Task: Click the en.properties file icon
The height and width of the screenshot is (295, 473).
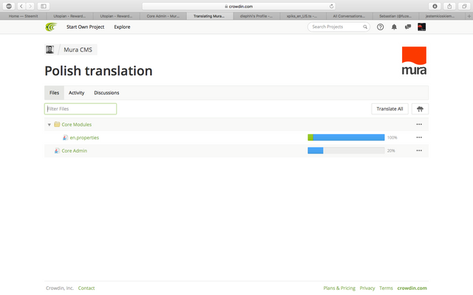Action: coord(65,138)
